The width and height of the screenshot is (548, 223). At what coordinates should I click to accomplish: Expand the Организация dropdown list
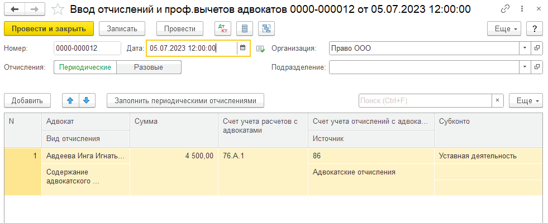pos(525,48)
